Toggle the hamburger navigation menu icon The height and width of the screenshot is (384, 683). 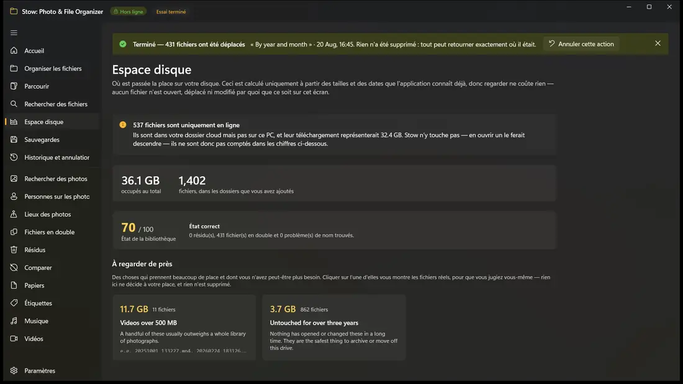tap(14, 33)
